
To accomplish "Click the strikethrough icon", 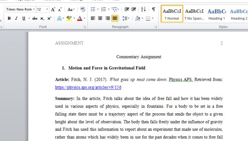I will pyautogui.click(x=35, y=18).
